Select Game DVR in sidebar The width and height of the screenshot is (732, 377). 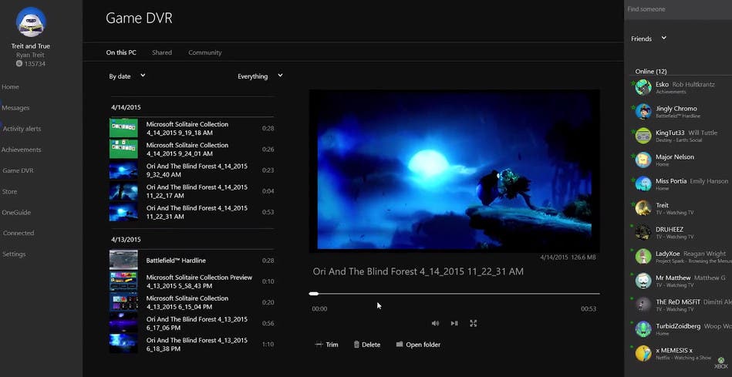point(18,171)
